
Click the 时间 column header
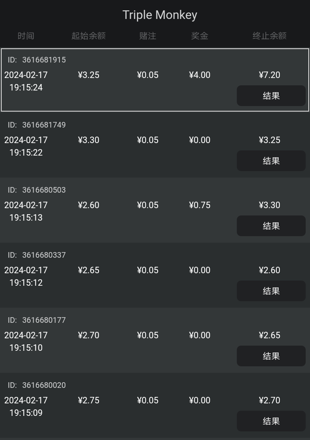pos(26,36)
